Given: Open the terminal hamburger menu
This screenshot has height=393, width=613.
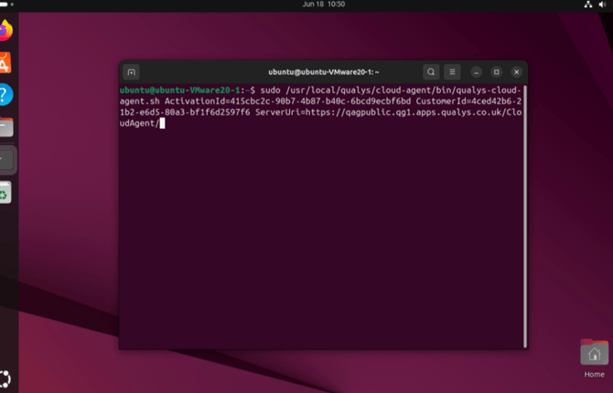Looking at the screenshot, I should click(x=452, y=72).
